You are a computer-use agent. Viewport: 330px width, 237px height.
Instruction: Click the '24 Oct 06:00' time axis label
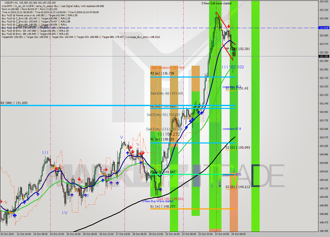coord(238,234)
